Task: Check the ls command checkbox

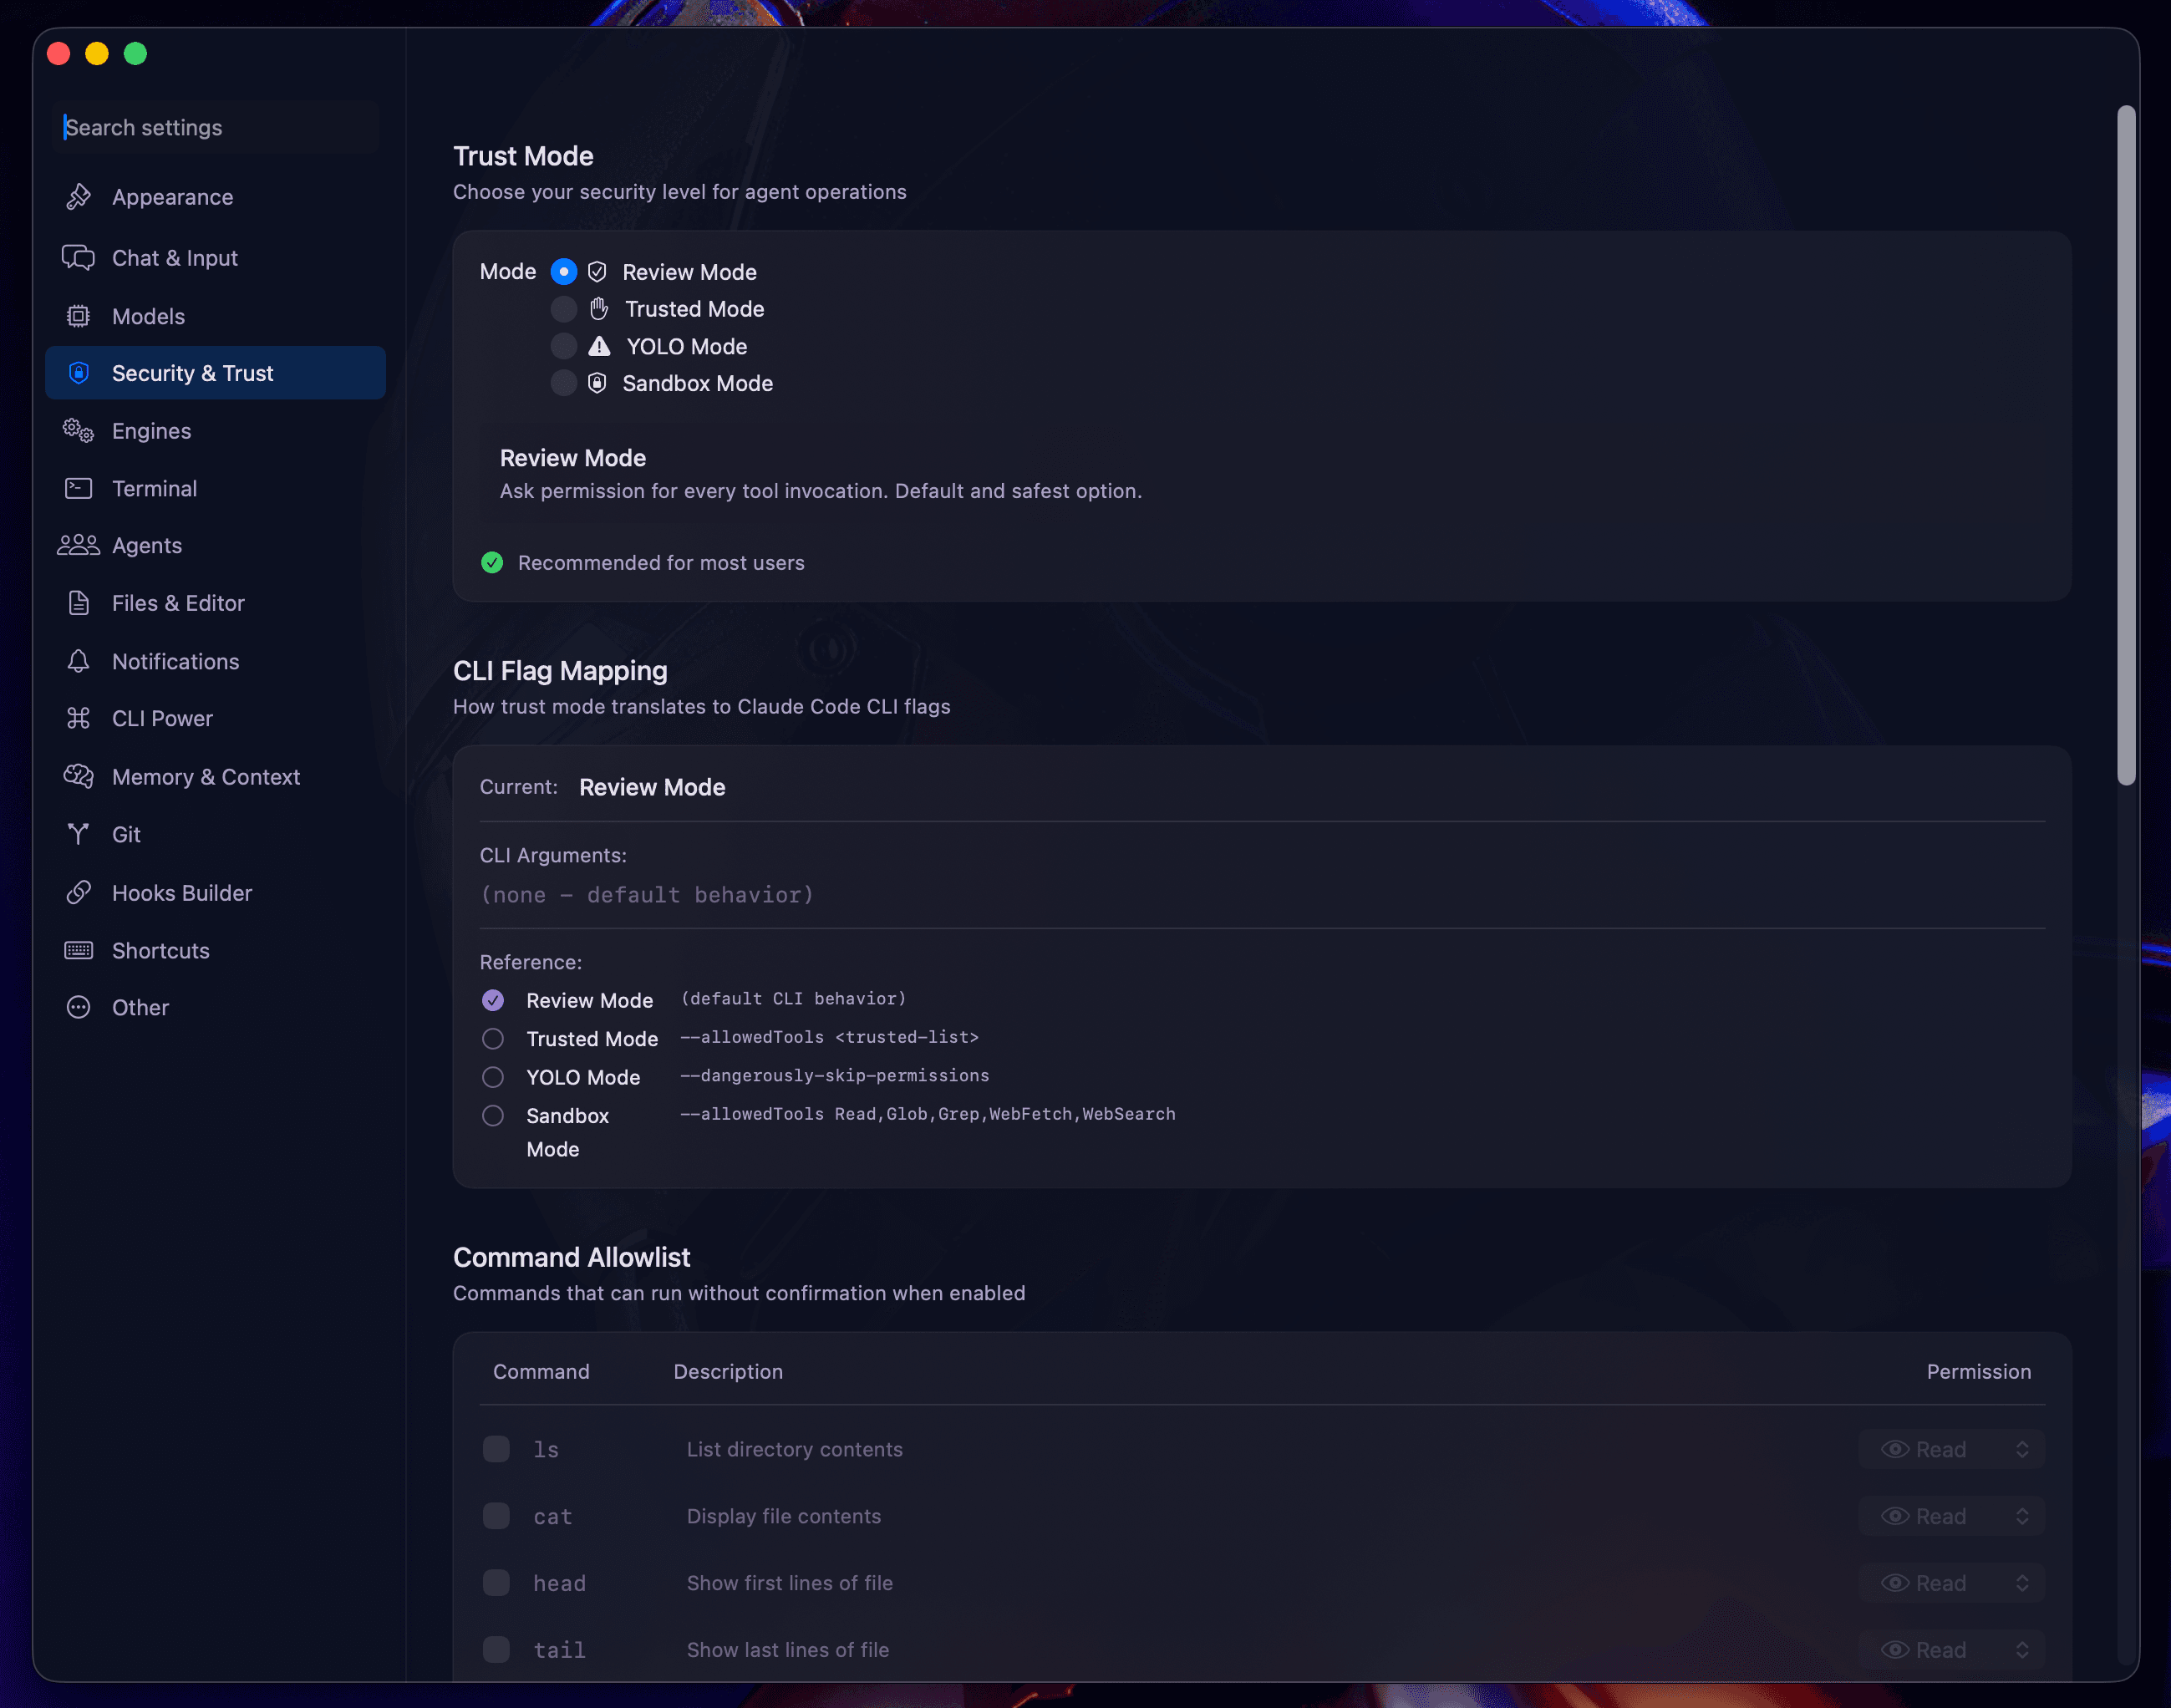Action: 496,1448
